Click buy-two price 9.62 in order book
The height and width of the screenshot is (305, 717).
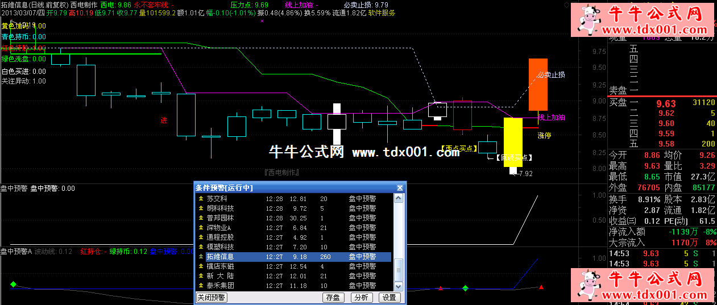point(667,113)
